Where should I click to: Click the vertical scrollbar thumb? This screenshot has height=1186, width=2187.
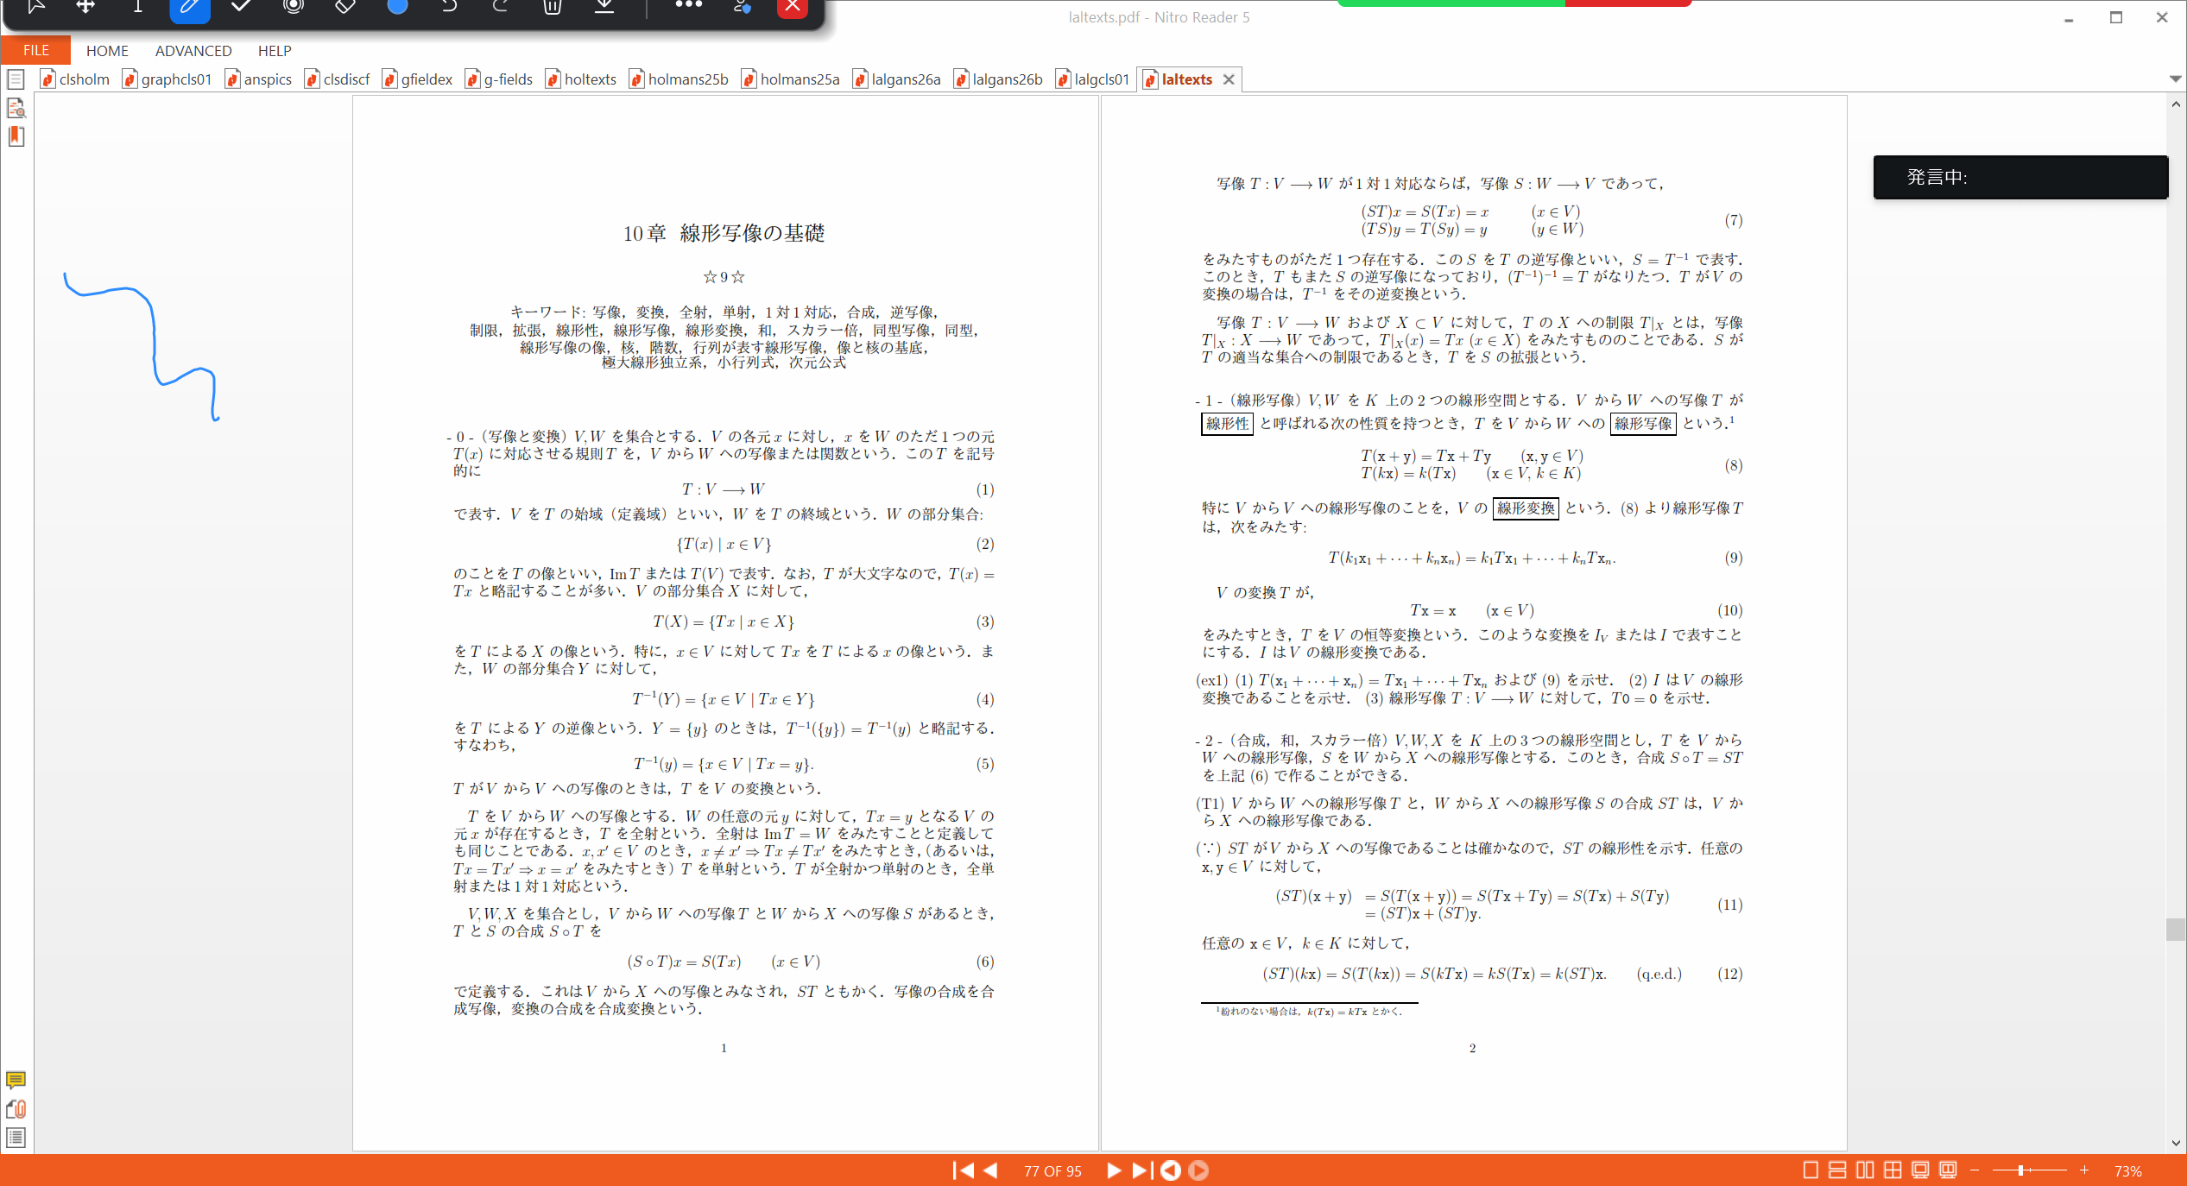click(2175, 930)
